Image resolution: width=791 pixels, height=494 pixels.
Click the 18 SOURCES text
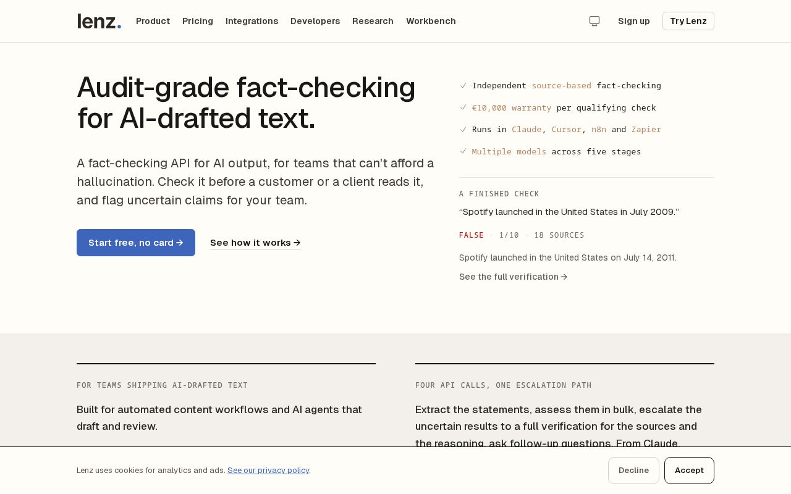pyautogui.click(x=559, y=235)
